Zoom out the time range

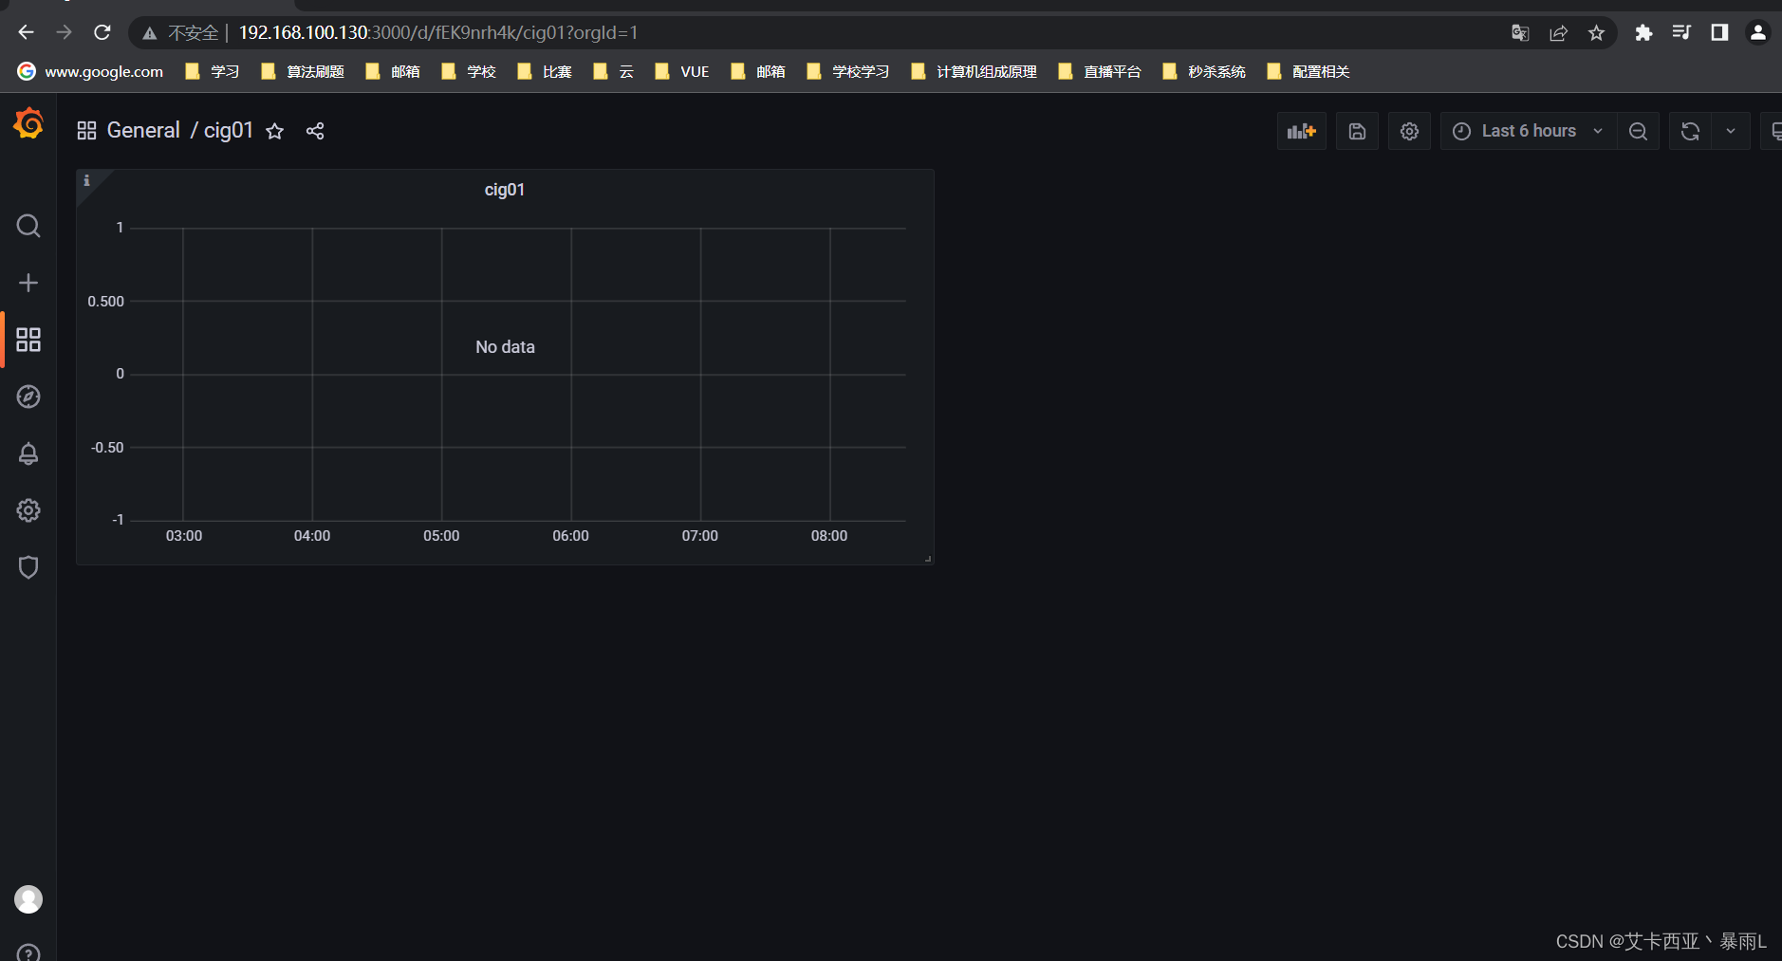[x=1639, y=131]
